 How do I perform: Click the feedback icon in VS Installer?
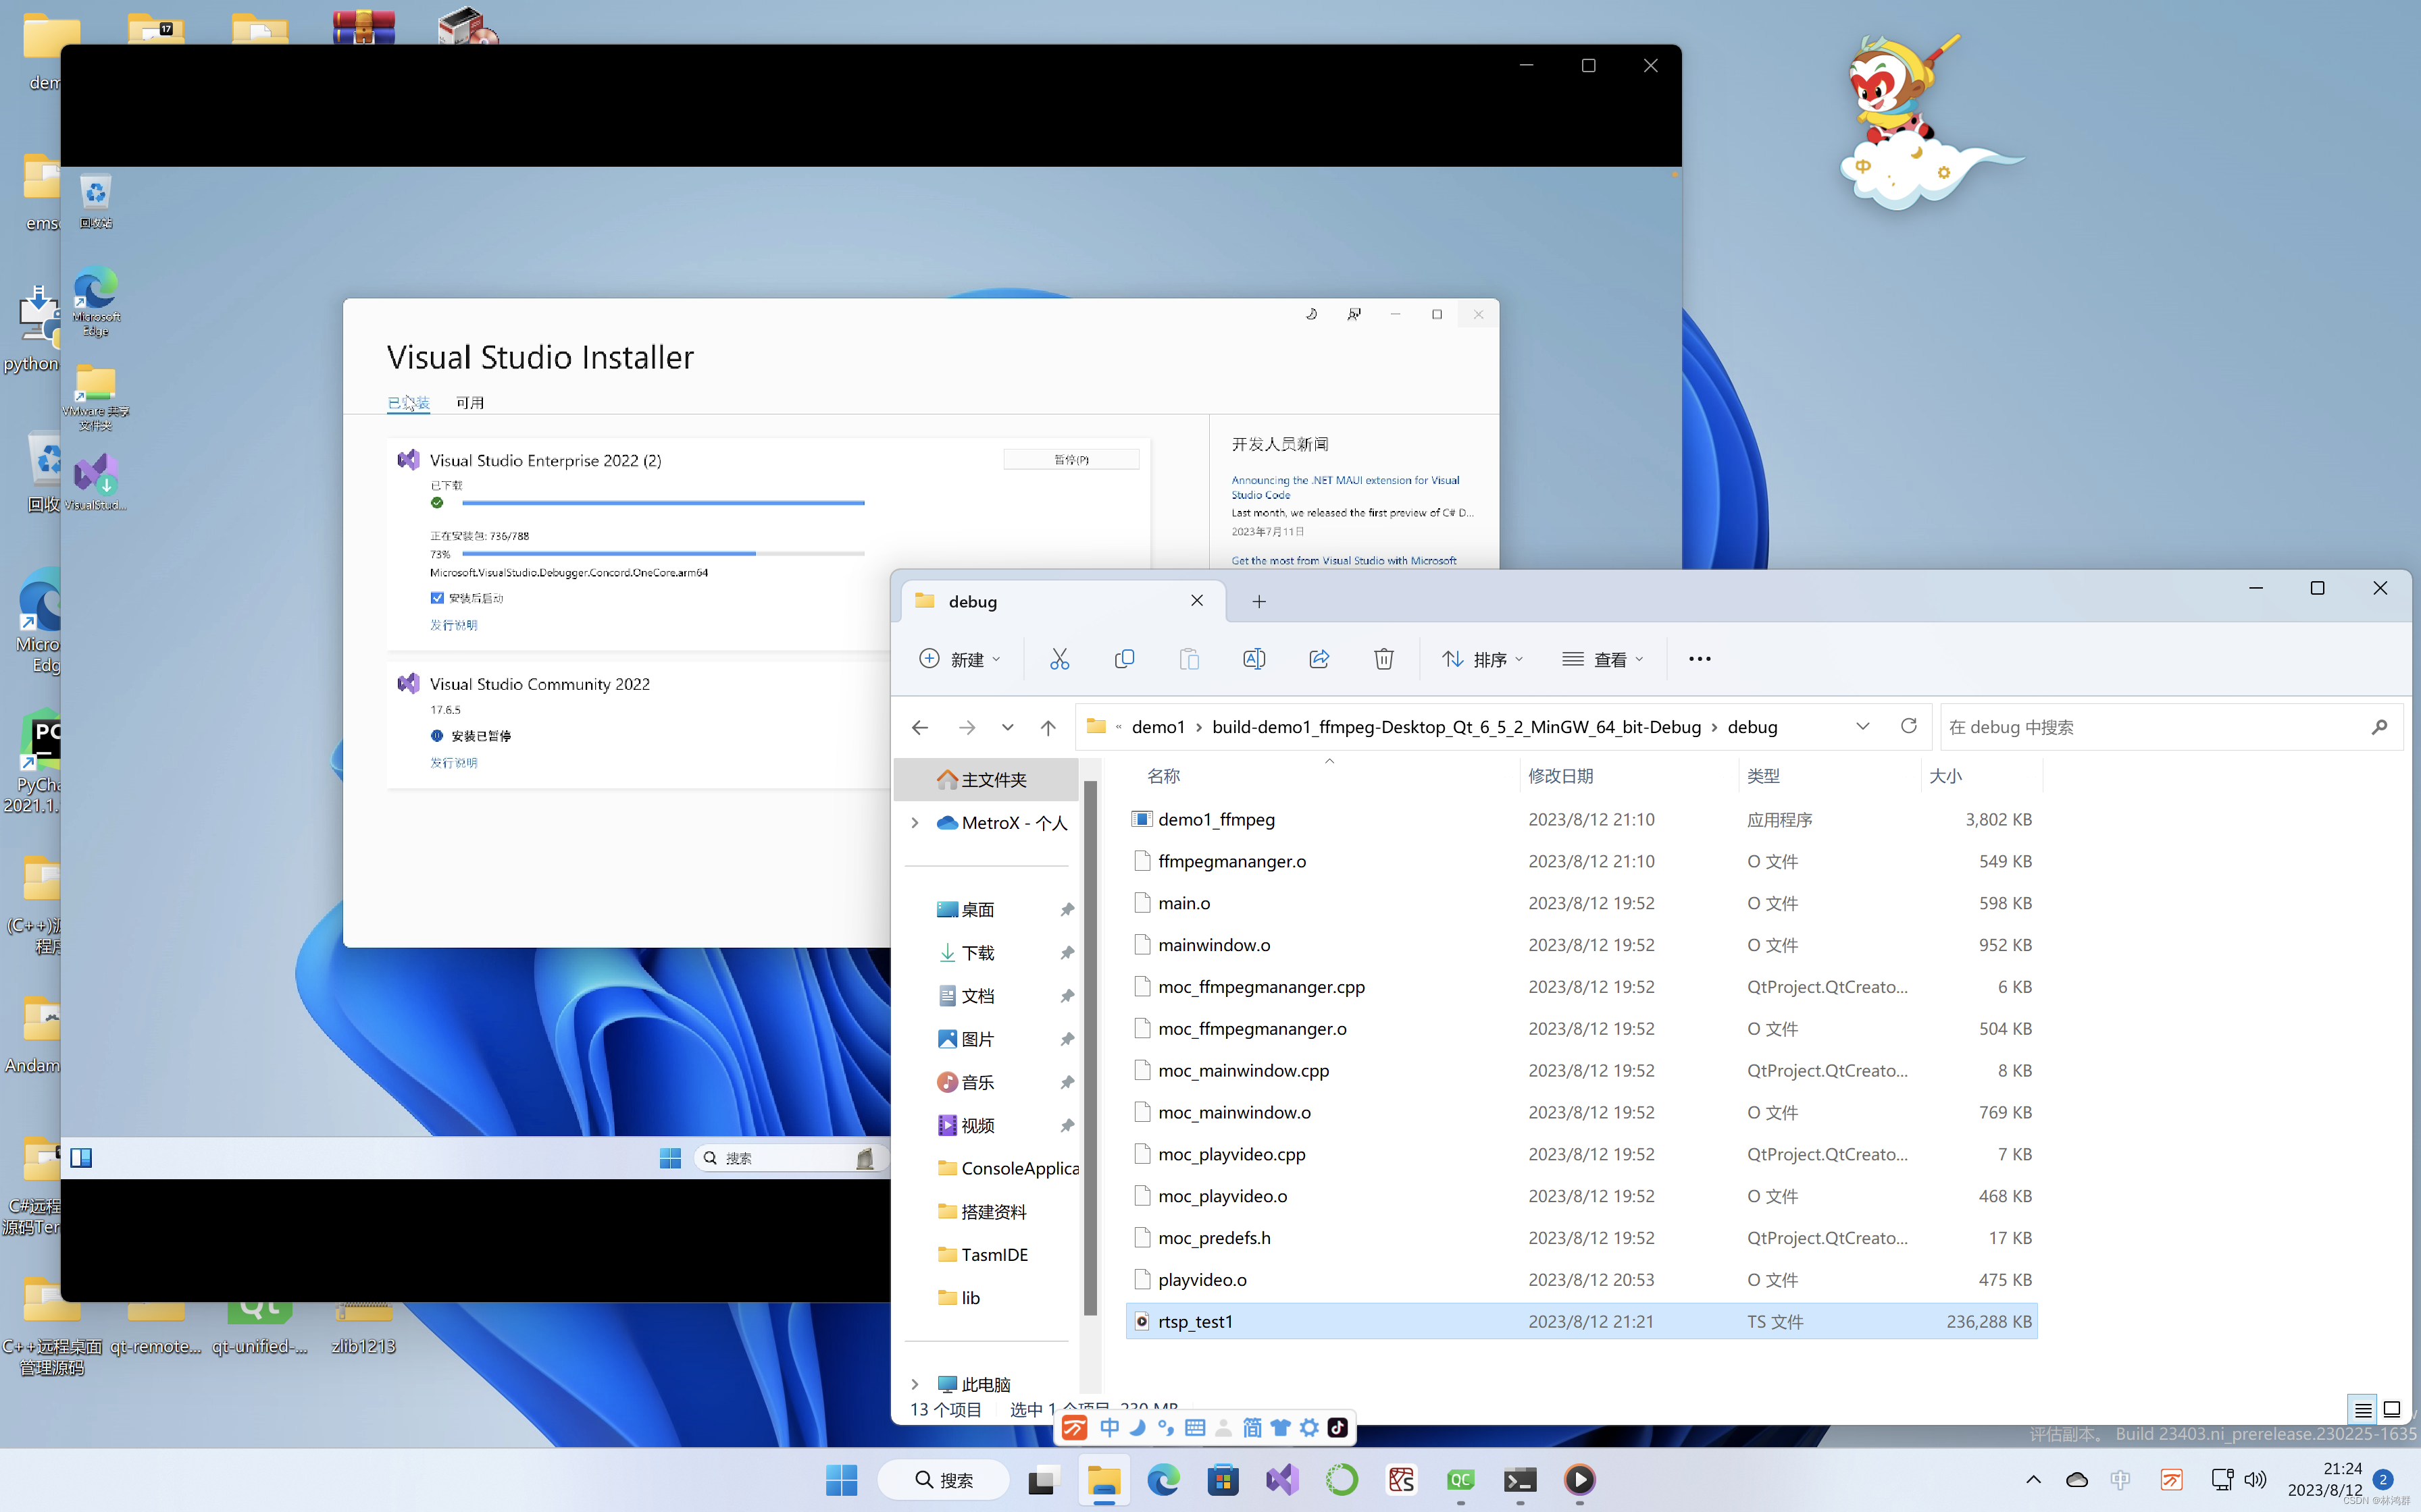tap(1354, 314)
